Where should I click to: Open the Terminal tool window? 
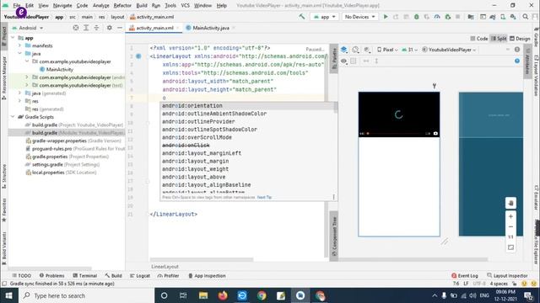click(84, 275)
